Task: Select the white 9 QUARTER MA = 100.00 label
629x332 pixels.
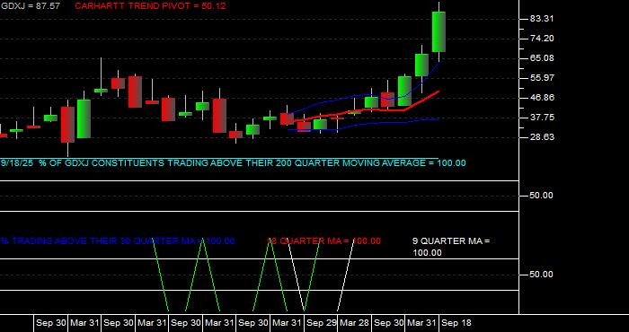Action: (x=451, y=247)
